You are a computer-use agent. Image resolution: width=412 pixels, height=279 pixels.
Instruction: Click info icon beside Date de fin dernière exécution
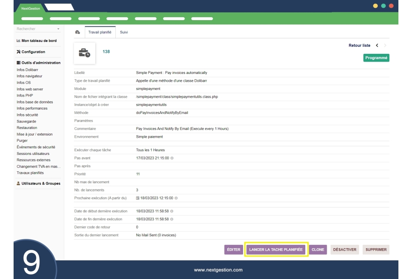[x=171, y=219]
